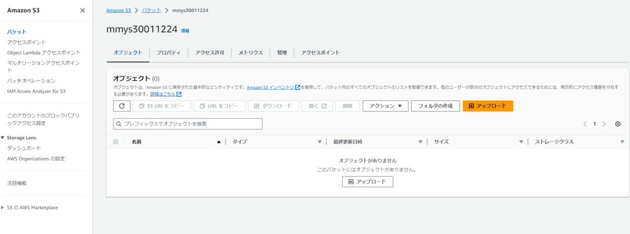Viewport: 630px width, 234px height.
Task: Open バケット breadcrumb link
Action: click(152, 10)
